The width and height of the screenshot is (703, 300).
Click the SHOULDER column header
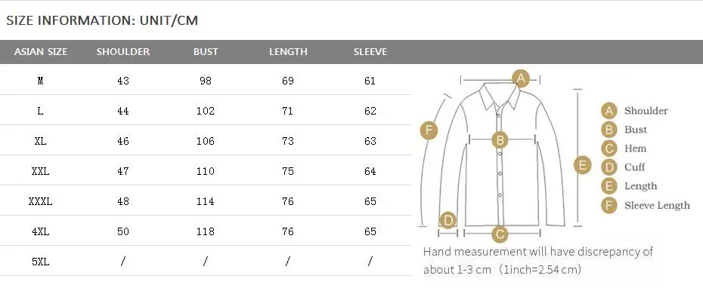coord(123,52)
